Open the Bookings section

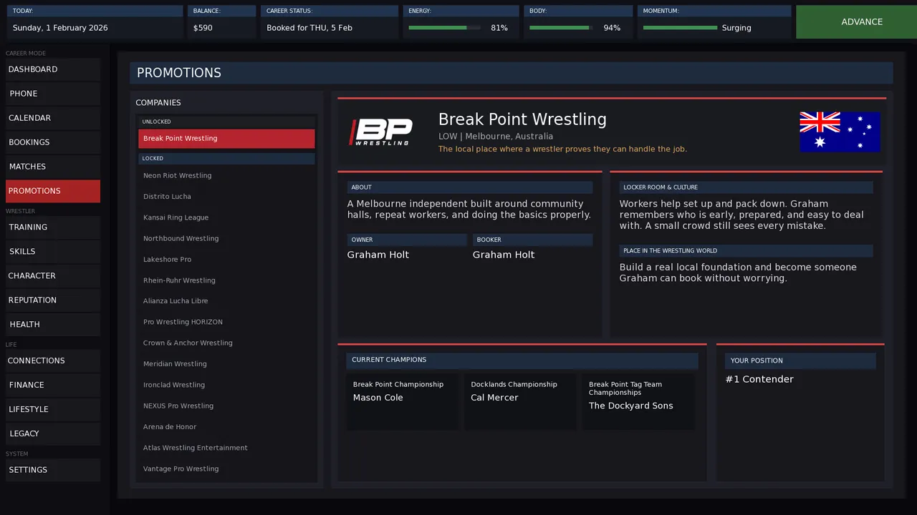53,142
